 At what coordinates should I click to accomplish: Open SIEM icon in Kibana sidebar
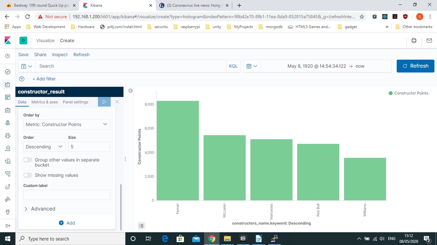tap(8, 199)
